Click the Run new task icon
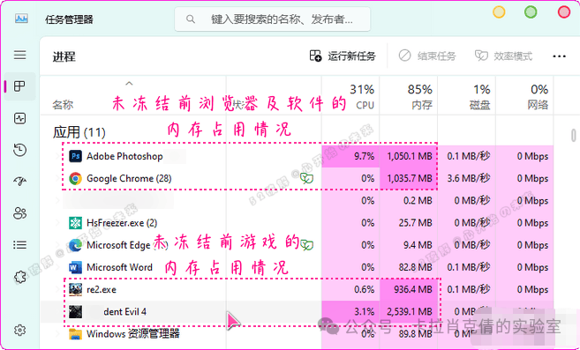580x350 pixels. 315,56
